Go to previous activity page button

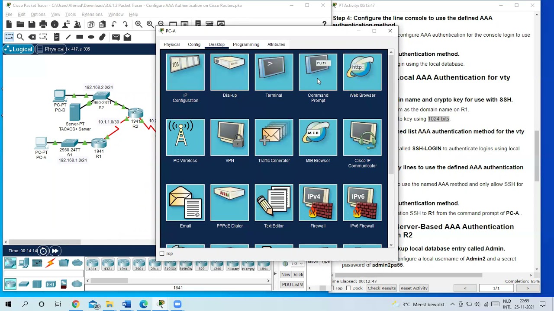point(465,288)
